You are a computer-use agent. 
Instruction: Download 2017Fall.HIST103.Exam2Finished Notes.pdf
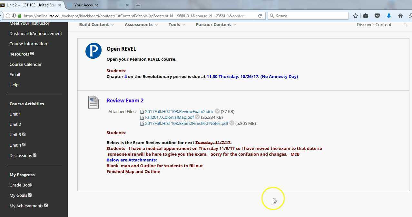point(186,123)
